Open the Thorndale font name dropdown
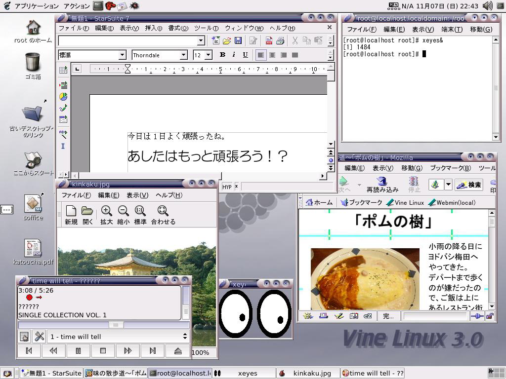The width and height of the screenshot is (506, 379). (183, 55)
